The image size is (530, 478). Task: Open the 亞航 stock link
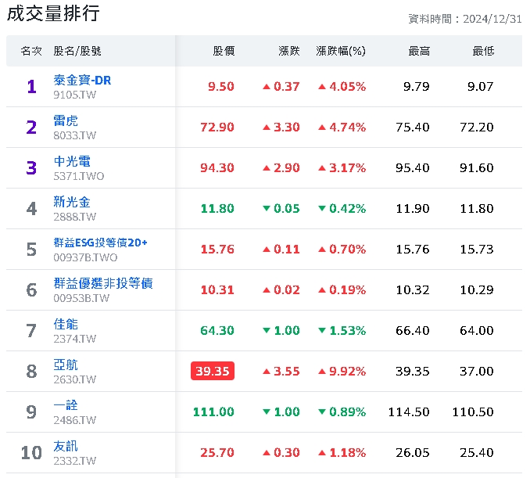(66, 365)
